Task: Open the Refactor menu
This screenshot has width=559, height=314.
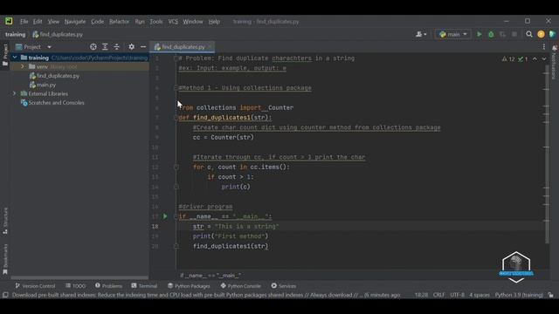Action: tap(119, 21)
